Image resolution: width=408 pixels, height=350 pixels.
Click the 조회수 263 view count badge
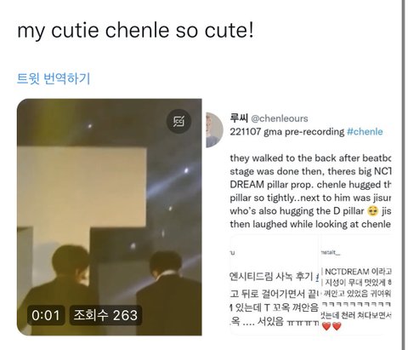point(105,315)
